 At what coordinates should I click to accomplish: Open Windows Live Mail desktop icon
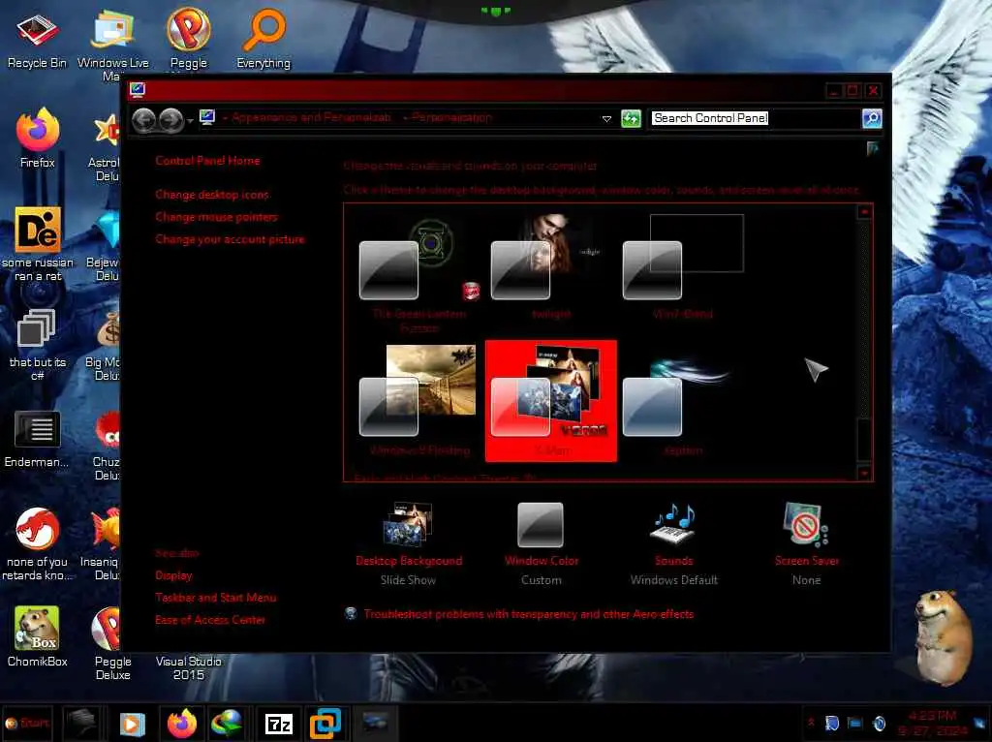pyautogui.click(x=112, y=45)
